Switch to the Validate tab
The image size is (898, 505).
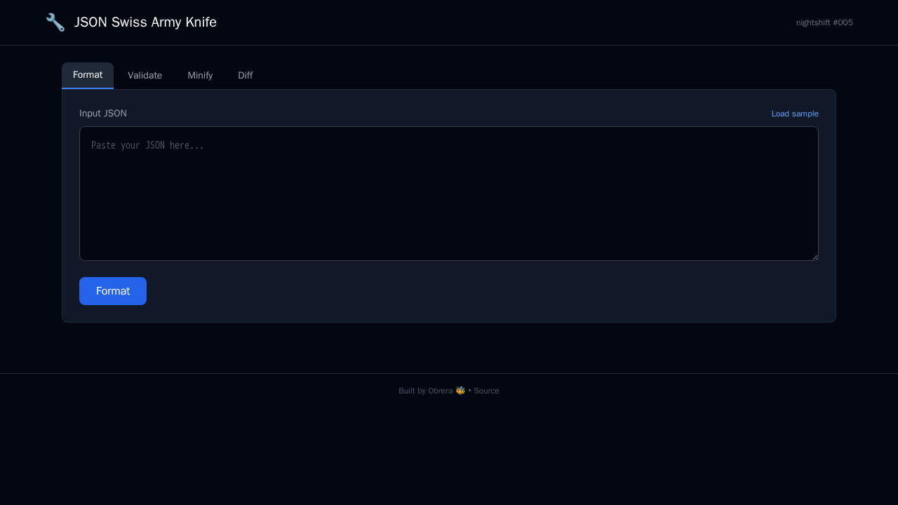145,75
